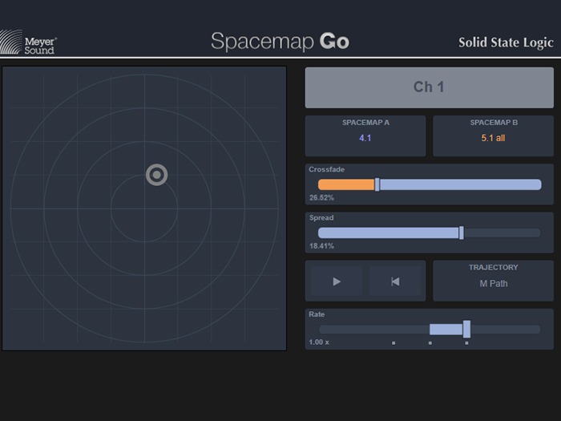Click the Spacemap Go title

tap(280, 42)
